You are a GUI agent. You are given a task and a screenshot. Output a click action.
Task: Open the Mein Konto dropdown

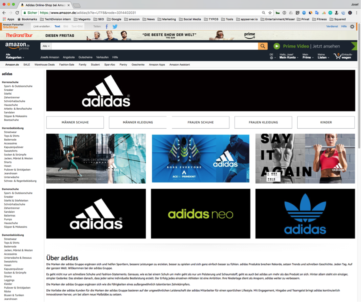click(x=289, y=56)
